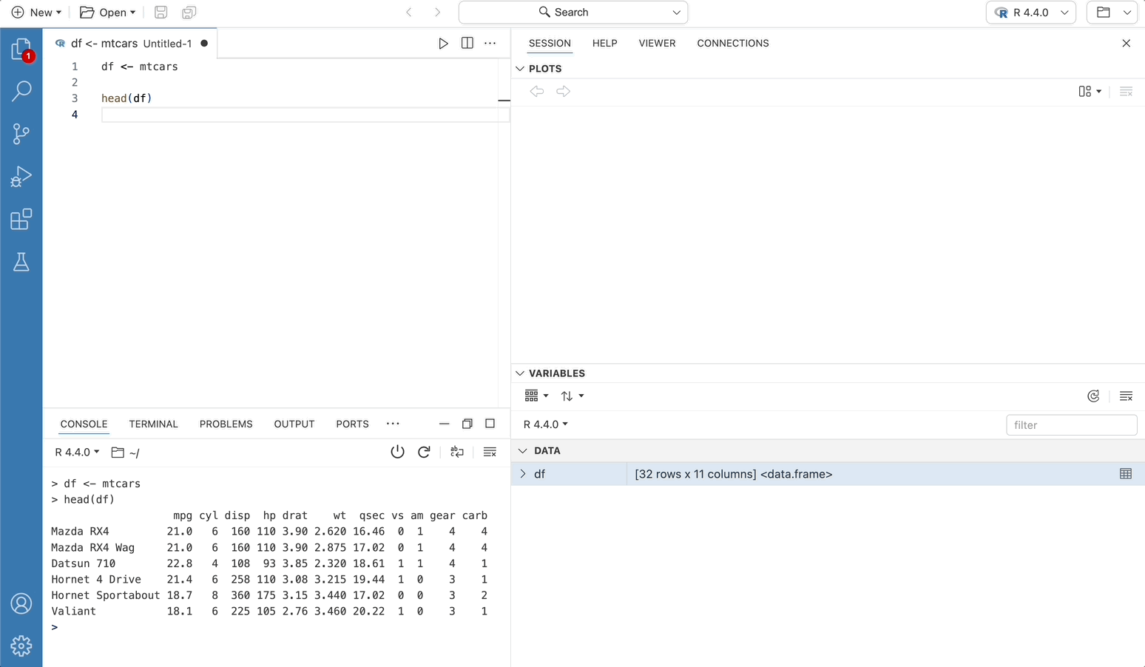Open df in data viewer grid icon
1145x667 pixels.
[1126, 474]
